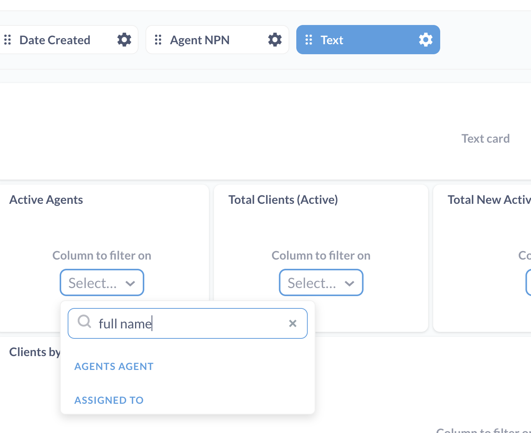Open settings gear for Date Created filter
This screenshot has height=433, width=531.
tap(124, 40)
